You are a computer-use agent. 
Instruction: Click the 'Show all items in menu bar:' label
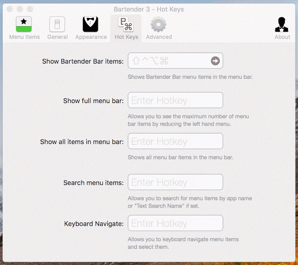pos(82,142)
